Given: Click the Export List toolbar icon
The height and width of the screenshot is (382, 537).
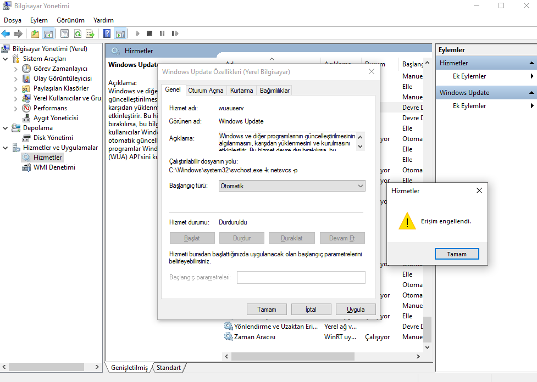Looking at the screenshot, I should [90, 33].
